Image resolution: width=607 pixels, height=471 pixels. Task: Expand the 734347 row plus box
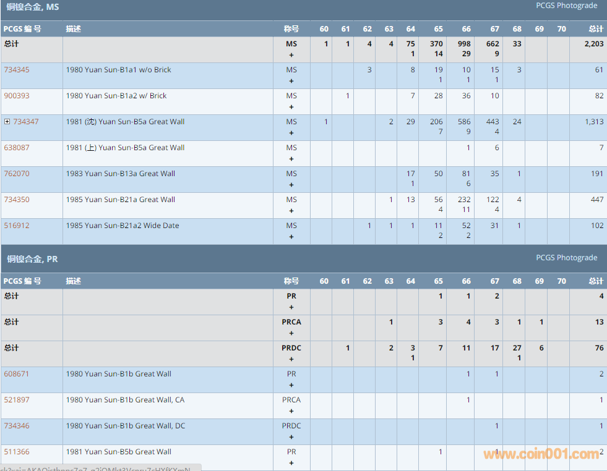tap(7, 122)
